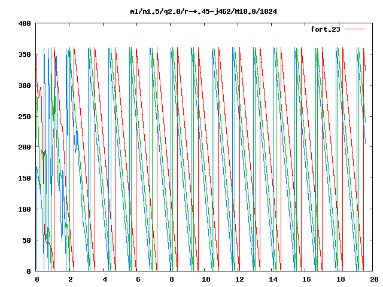Click y-axis label 400
This screenshot has height=287, width=383.
[25, 23]
